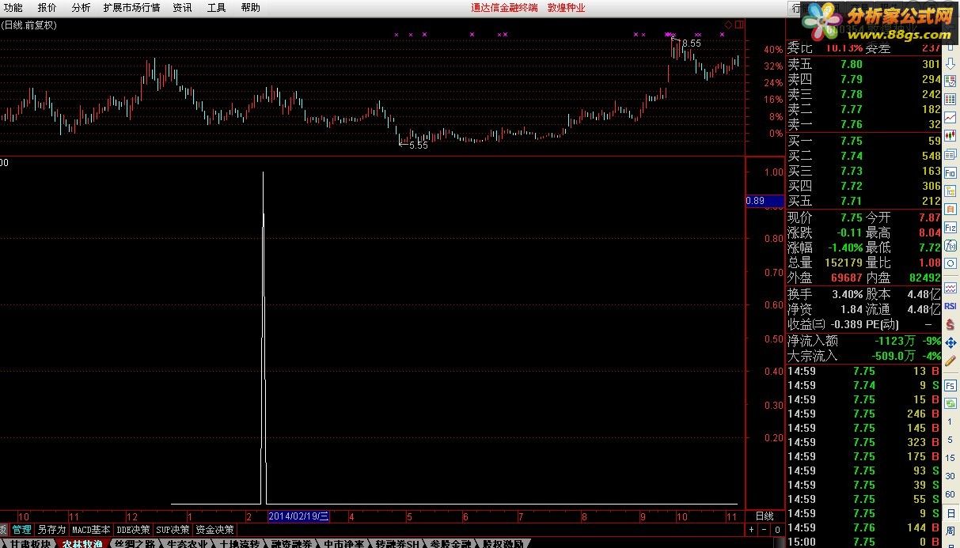Image resolution: width=960 pixels, height=548 pixels.
Task: Click the 日线 period label below chart
Action: coord(765,516)
